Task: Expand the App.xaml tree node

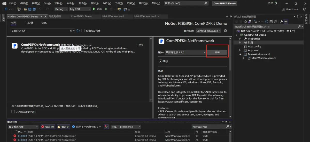Action: 240,50
